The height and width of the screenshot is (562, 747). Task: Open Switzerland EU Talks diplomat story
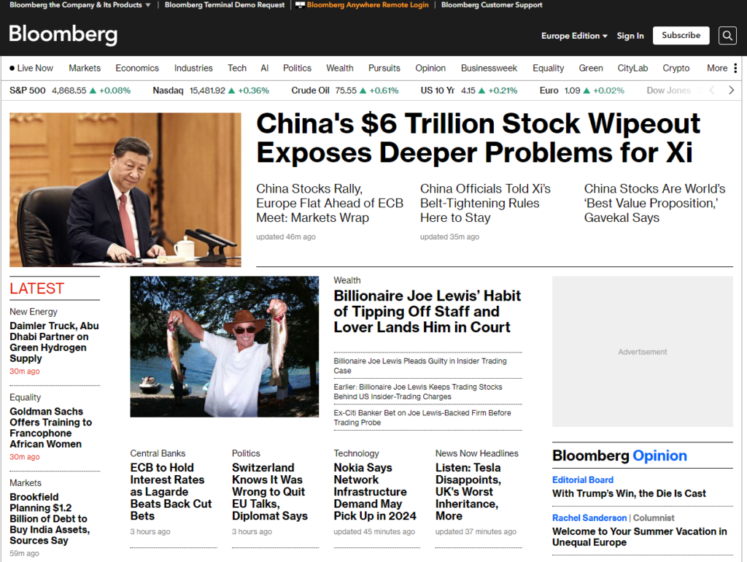tap(270, 492)
